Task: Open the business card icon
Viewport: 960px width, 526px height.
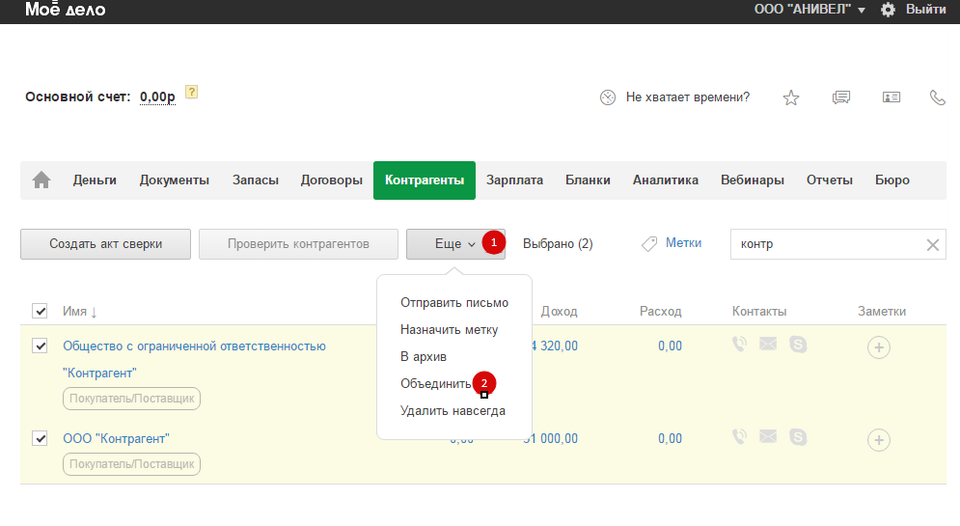Action: point(891,97)
